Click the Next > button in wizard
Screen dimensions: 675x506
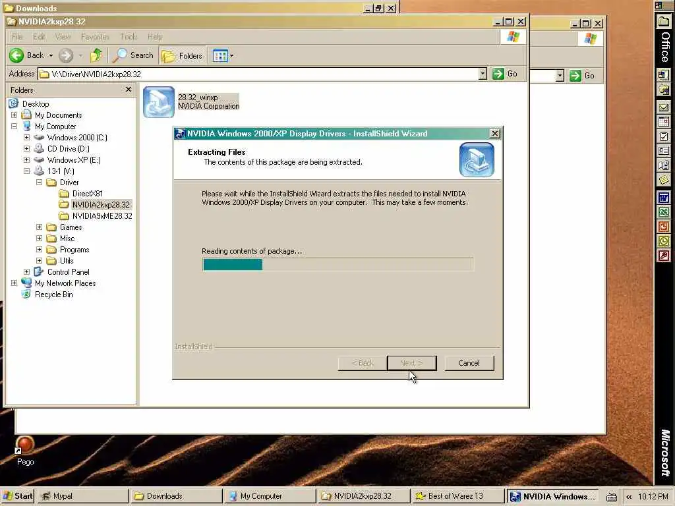[411, 363]
